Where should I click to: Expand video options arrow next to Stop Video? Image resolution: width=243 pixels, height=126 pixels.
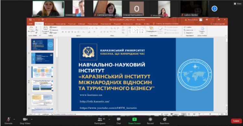pos(32,119)
